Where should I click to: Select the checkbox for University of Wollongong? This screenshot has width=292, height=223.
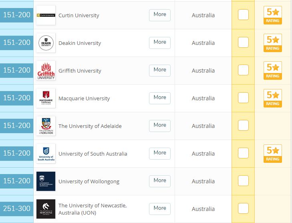(243, 180)
